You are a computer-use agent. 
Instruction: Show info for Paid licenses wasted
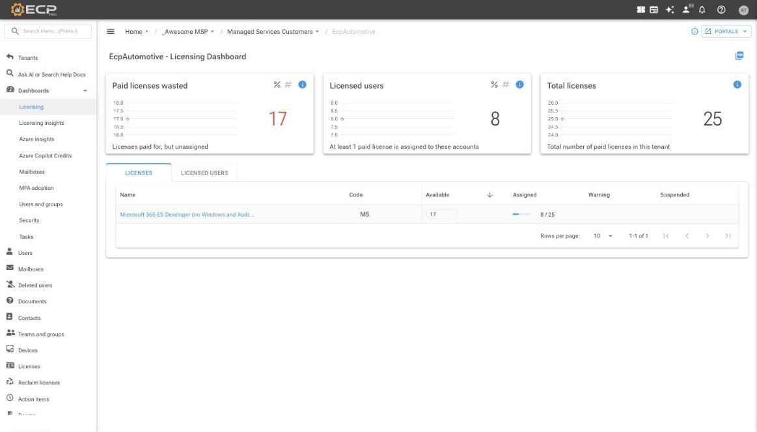click(x=302, y=85)
